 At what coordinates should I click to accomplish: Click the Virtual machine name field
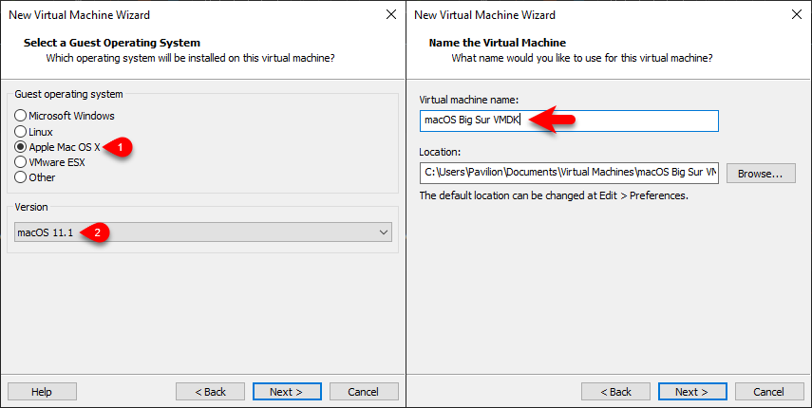[569, 121]
